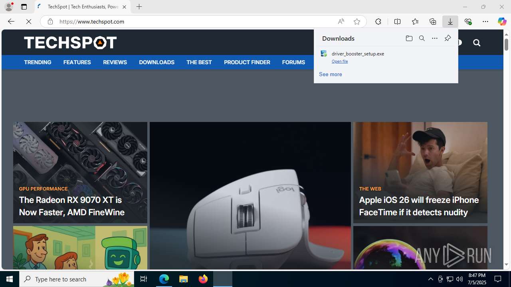Open the Extensions puzzle icon
This screenshot has width=511, height=287.
pos(378,22)
